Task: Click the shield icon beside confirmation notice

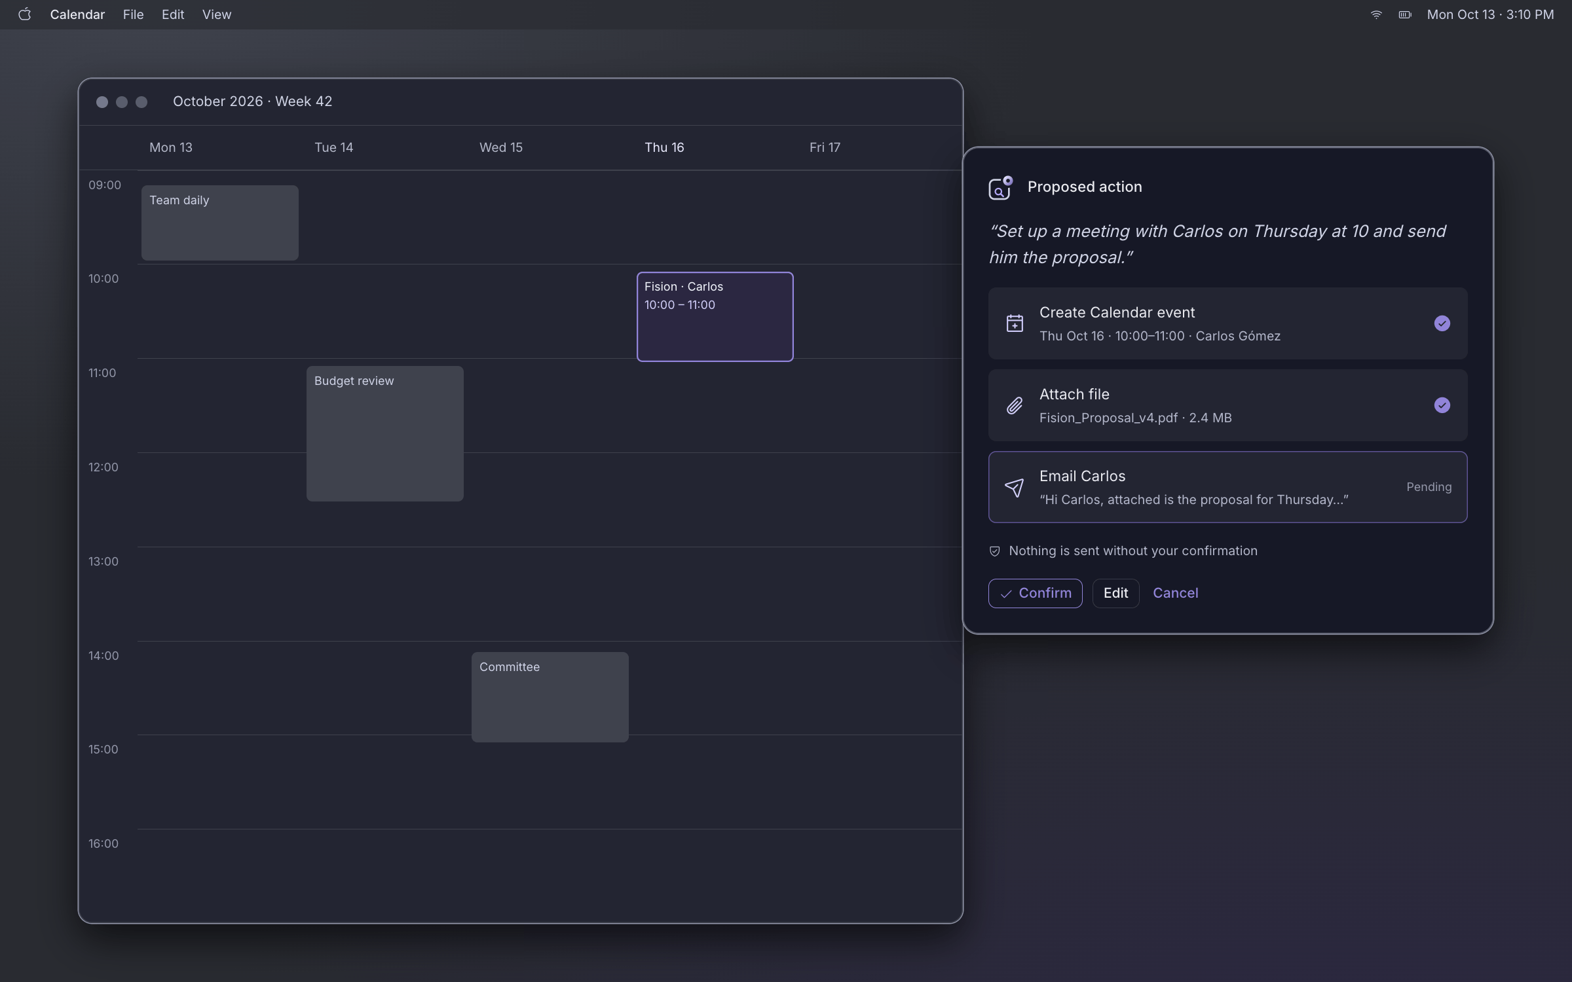Action: (x=994, y=551)
